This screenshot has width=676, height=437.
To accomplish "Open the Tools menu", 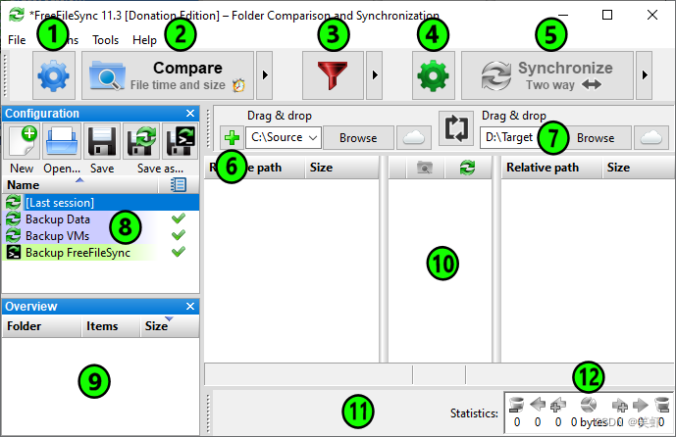I will click(106, 40).
